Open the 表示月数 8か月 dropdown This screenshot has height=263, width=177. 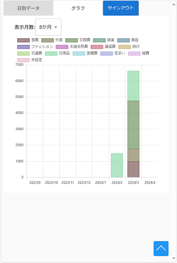click(x=48, y=27)
